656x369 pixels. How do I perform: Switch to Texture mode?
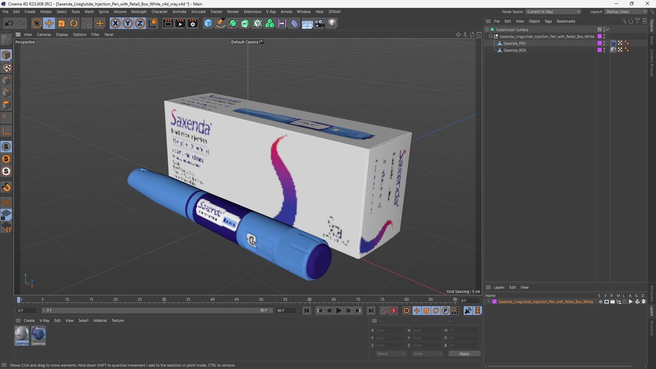(x=6, y=68)
